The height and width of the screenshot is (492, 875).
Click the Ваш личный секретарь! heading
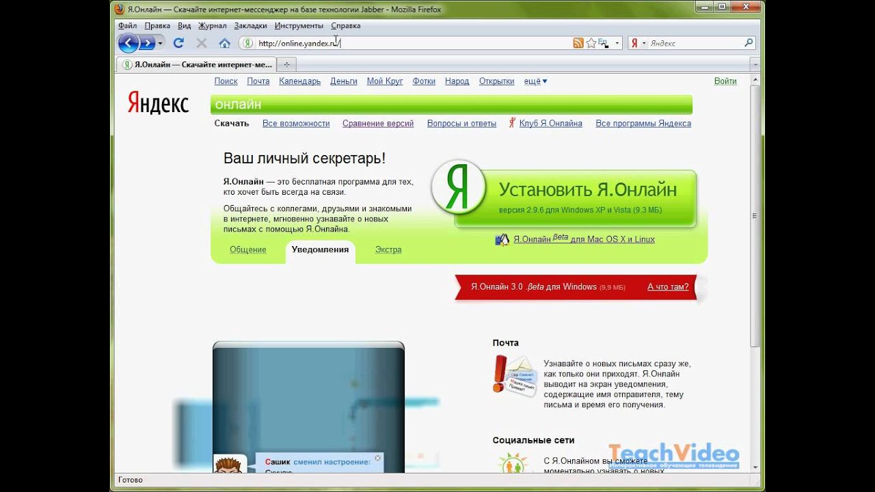(x=304, y=159)
